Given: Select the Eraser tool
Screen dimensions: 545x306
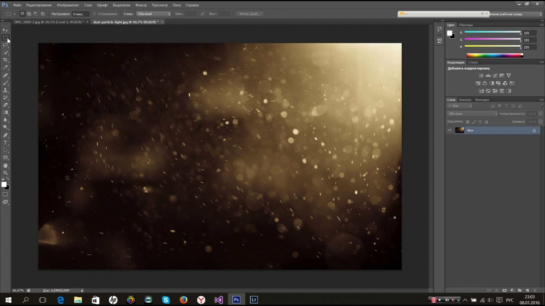Looking at the screenshot, I should 5,105.
